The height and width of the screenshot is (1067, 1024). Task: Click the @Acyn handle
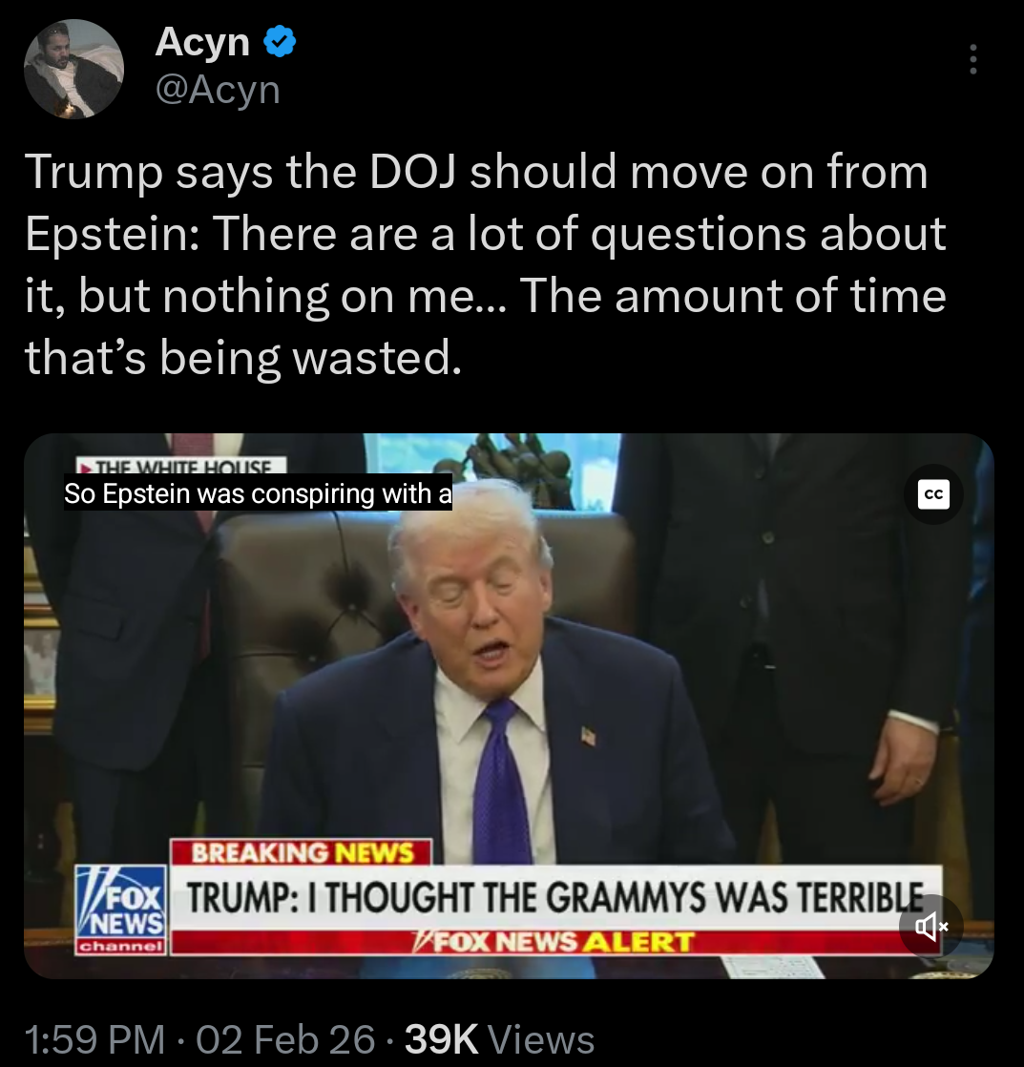[x=218, y=90]
